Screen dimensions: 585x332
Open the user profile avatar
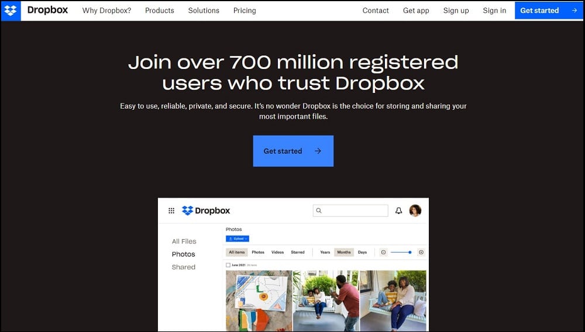pos(415,210)
